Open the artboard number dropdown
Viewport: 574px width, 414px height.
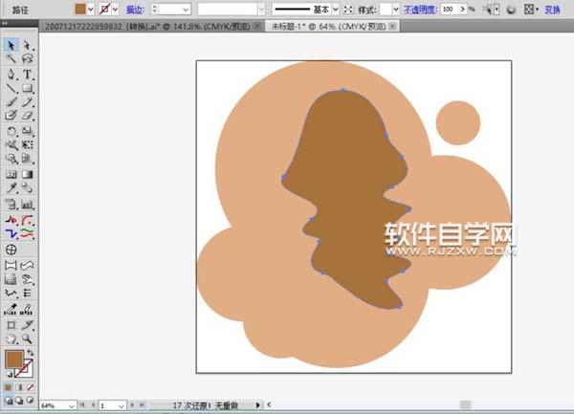[x=121, y=405]
